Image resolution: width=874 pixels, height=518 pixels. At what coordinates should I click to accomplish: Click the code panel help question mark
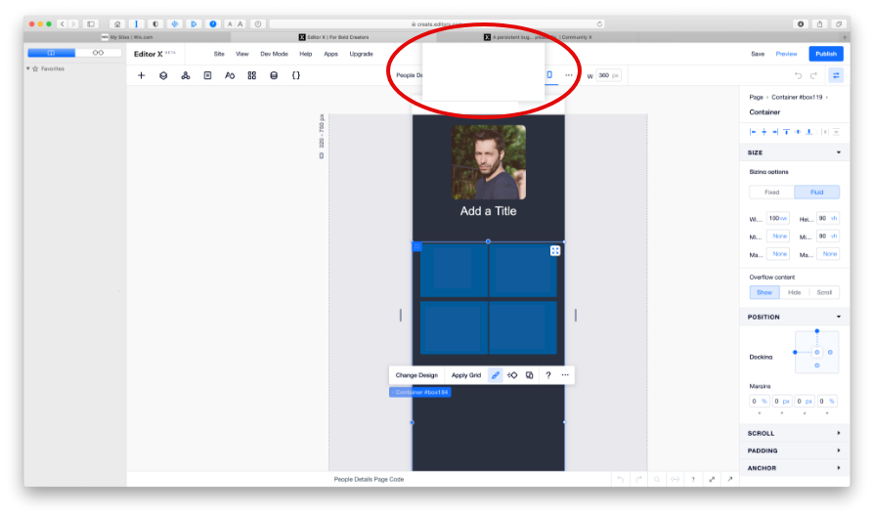pos(693,479)
